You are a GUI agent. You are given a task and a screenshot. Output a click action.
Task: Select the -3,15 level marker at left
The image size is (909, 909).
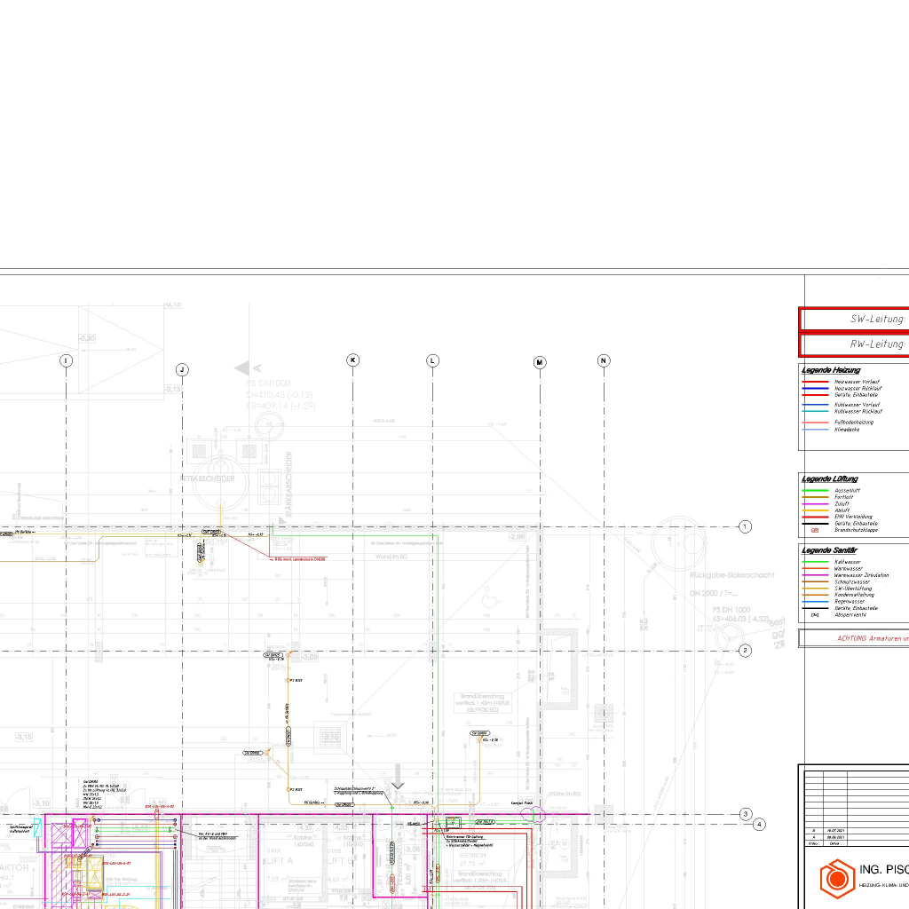coord(24,738)
